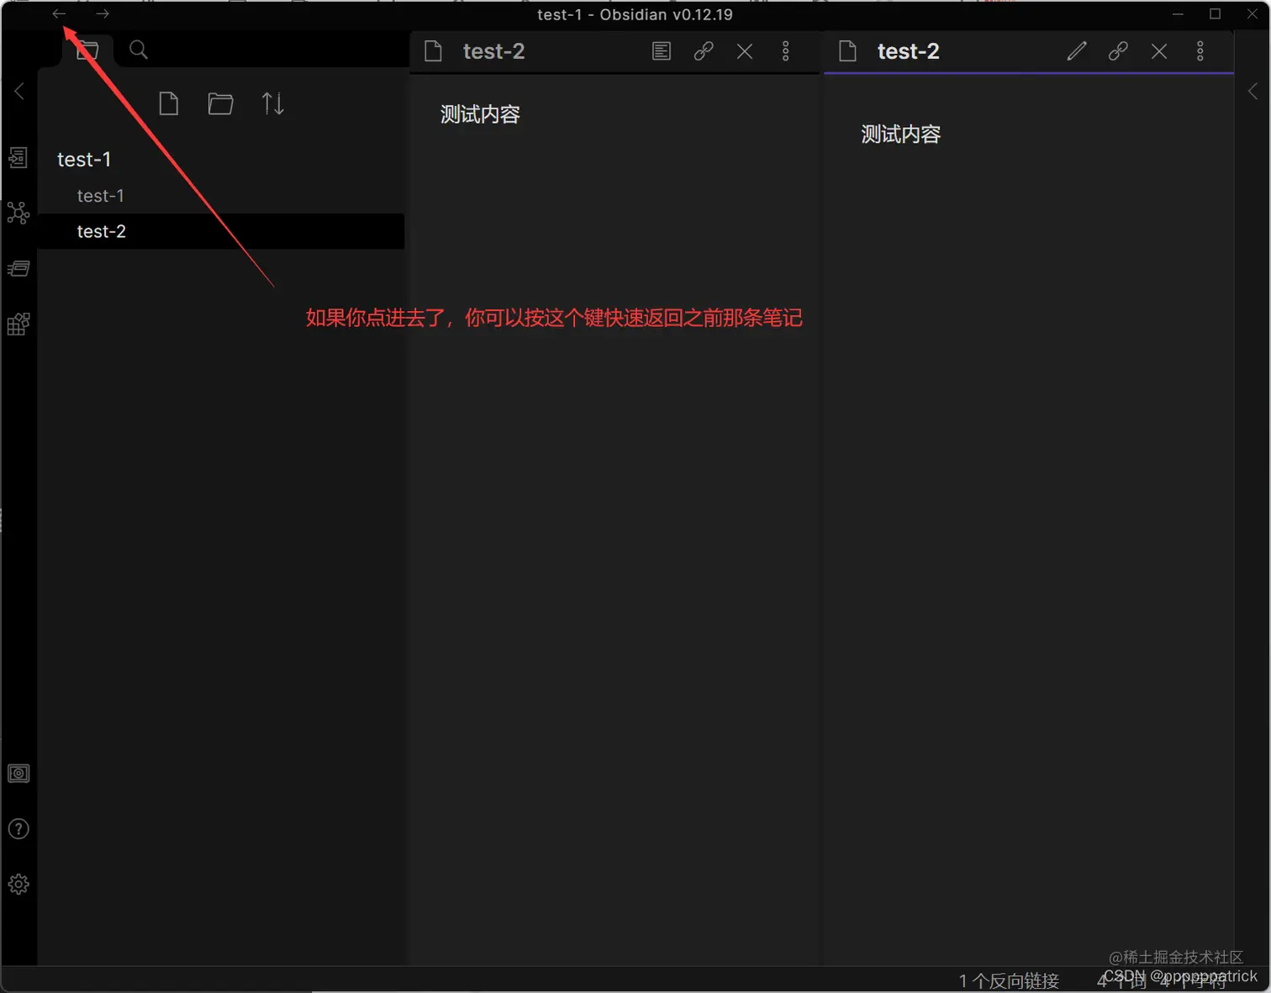Click the file icon in right pane header

coord(847,51)
